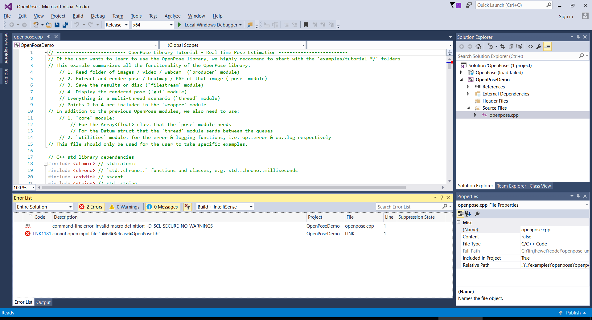592x320 pixels.
Task: Click the split editor icon above scrollbar
Action: point(450,53)
